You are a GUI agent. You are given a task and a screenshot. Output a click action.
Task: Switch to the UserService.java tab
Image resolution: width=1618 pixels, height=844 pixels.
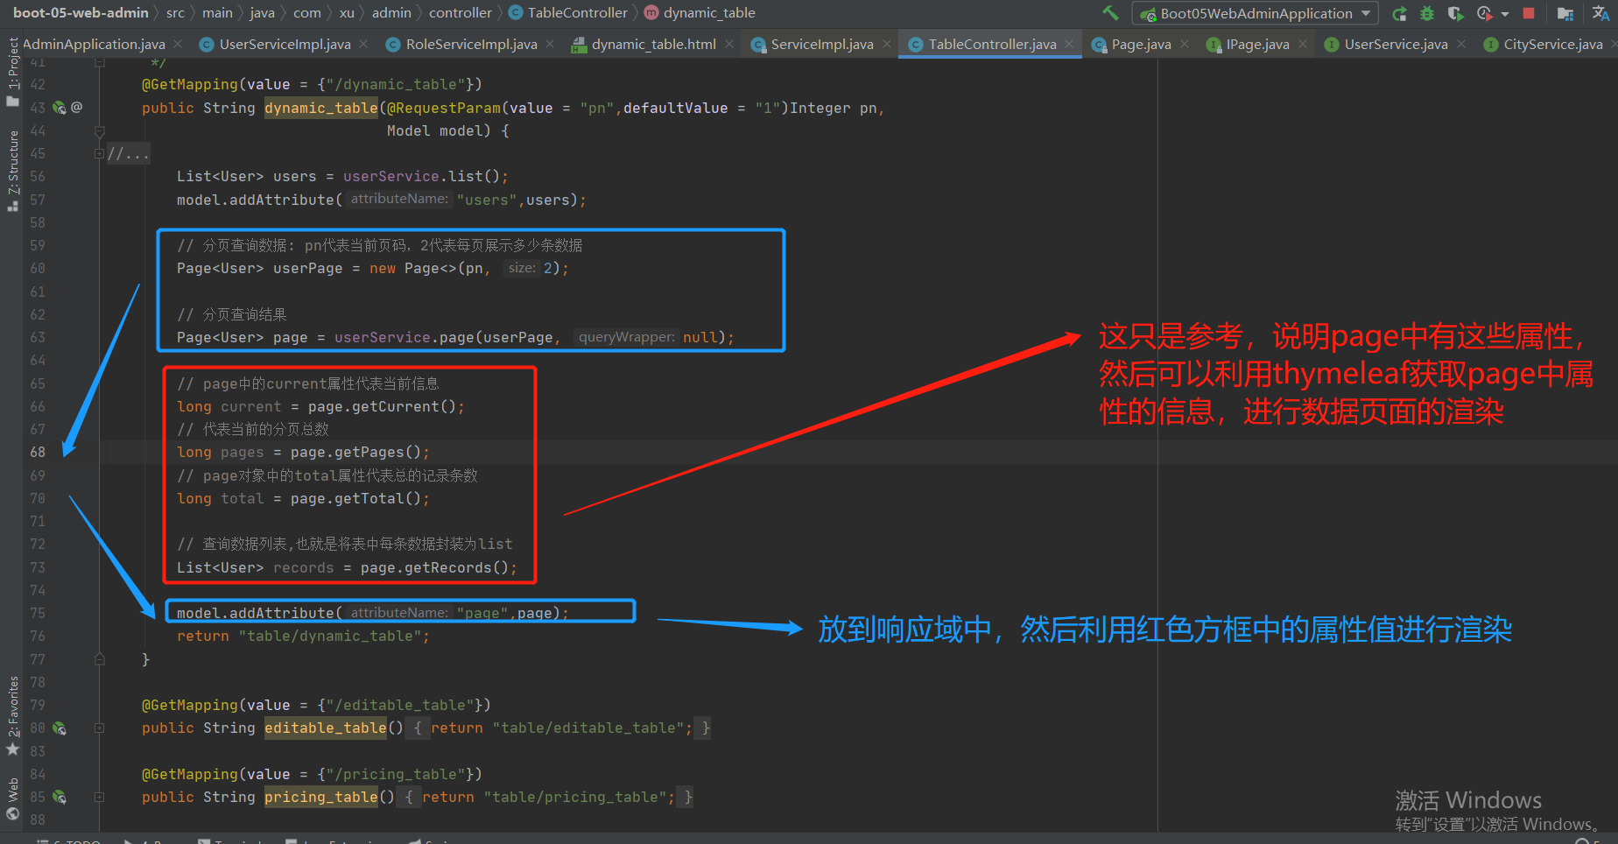pyautogui.click(x=1396, y=44)
